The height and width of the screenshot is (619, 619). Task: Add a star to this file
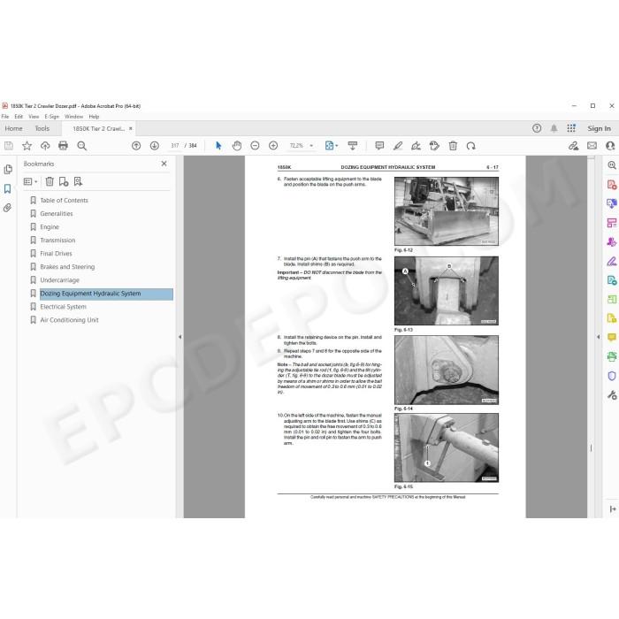click(x=27, y=146)
